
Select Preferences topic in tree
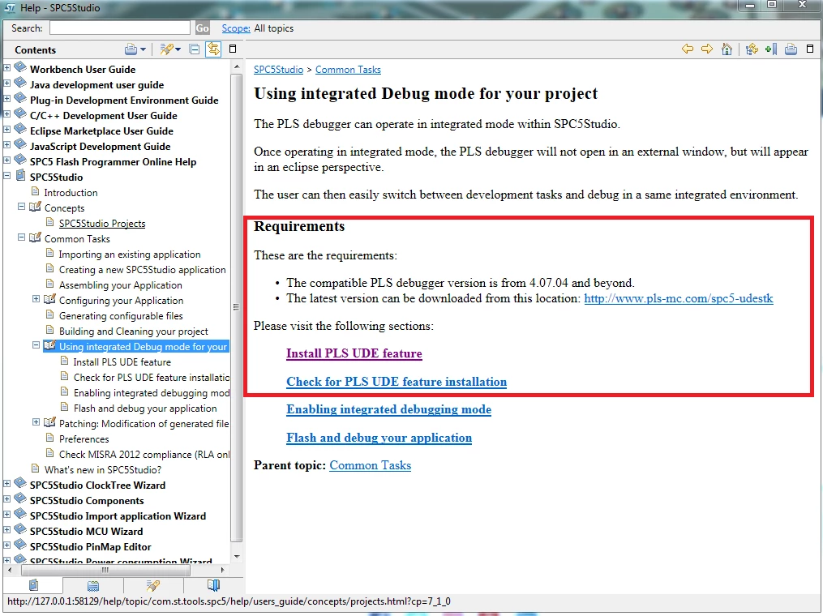click(x=84, y=439)
